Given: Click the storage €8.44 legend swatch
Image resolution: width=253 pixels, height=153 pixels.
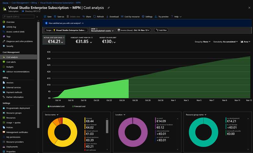Looking at the screenshot, I should pyautogui.click(x=85, y=120).
